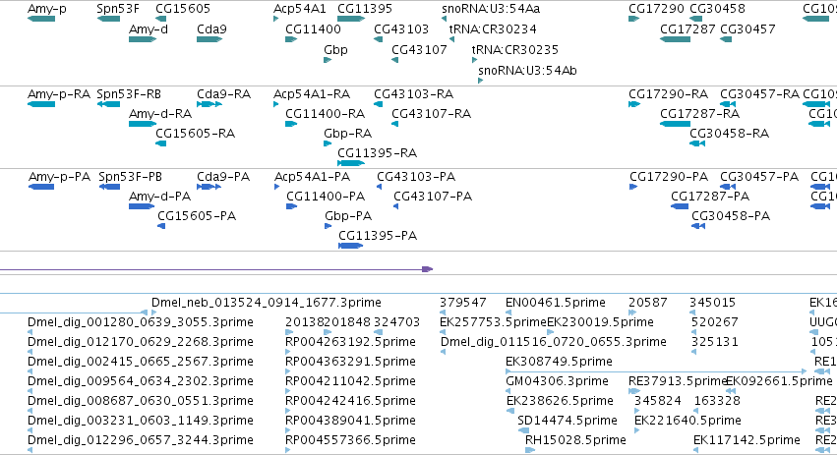Click the CG11395-RA transcript label
837x455 pixels.
point(378,153)
